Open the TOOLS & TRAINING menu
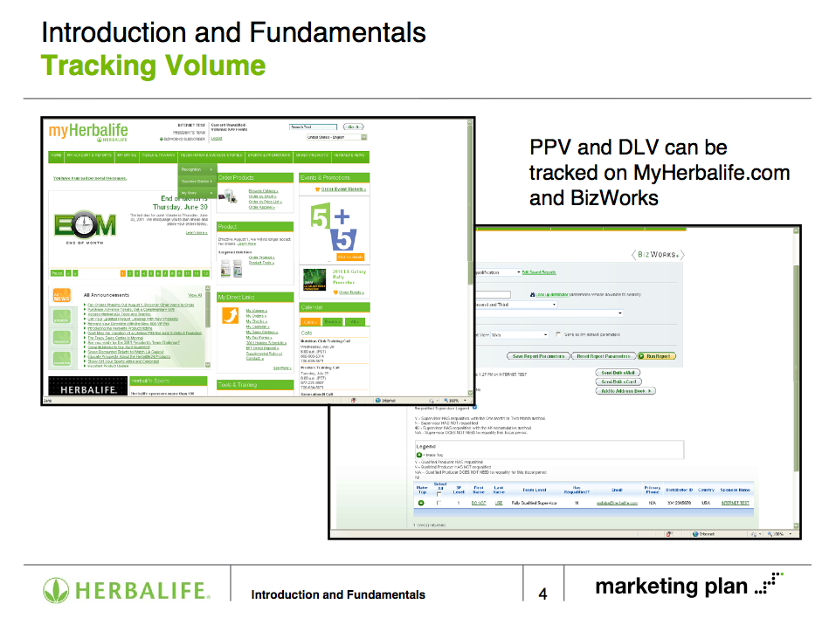Image resolution: width=829 pixels, height=618 pixels. (159, 155)
